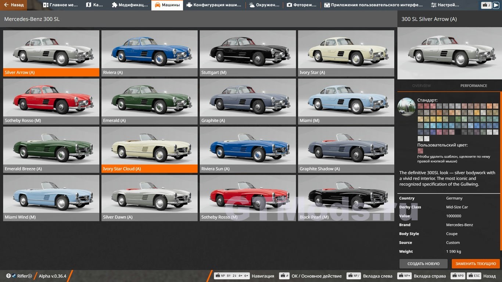Click the Source value Custom

[x=453, y=242]
